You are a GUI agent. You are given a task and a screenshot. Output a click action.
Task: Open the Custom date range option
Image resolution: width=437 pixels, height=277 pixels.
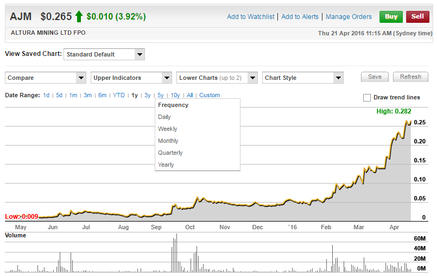tap(210, 95)
